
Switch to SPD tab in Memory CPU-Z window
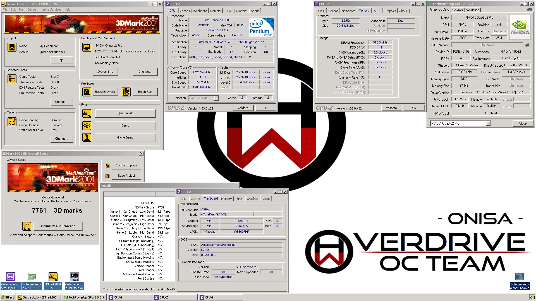[377, 11]
